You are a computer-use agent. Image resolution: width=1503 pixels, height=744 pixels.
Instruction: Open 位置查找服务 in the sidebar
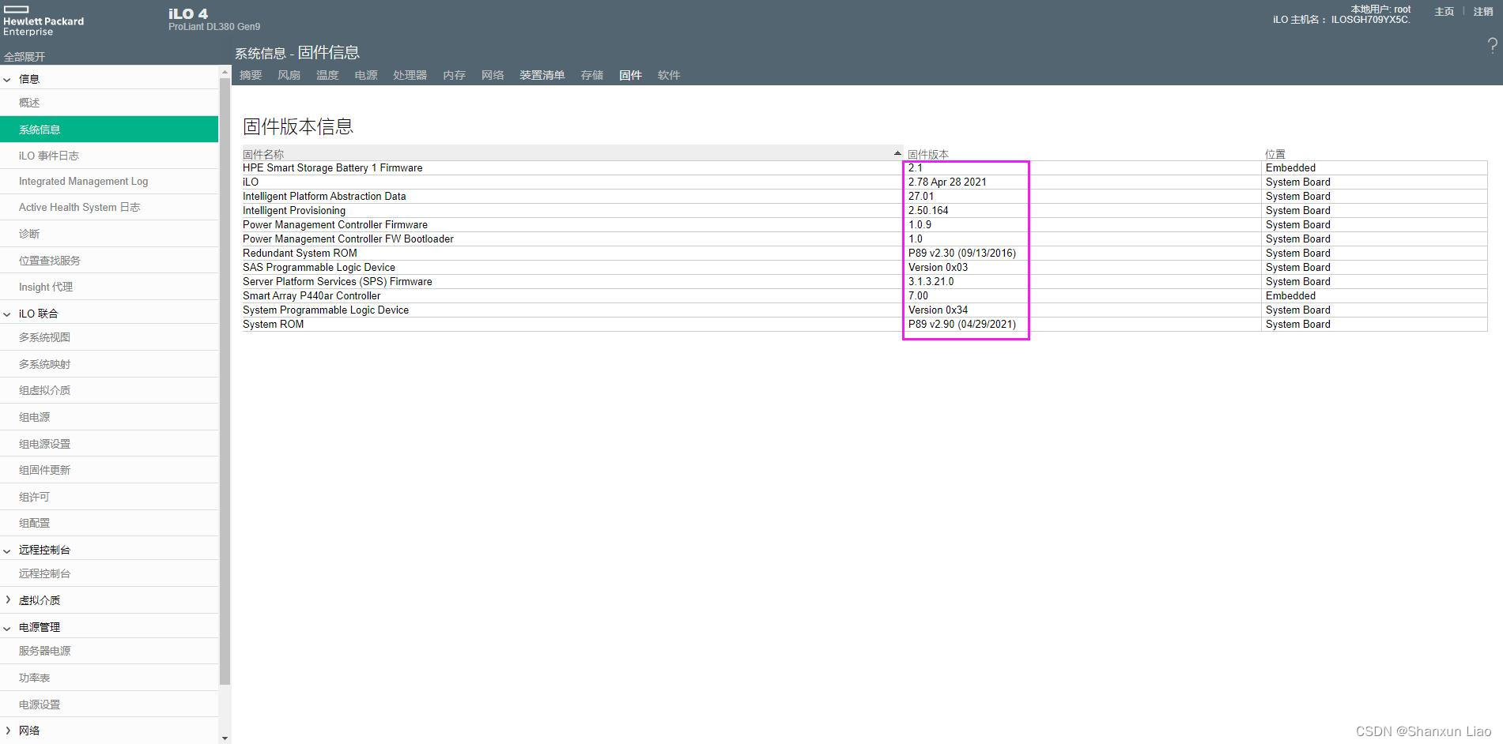click(109, 261)
